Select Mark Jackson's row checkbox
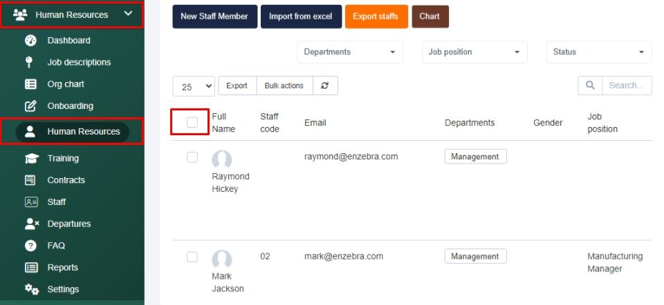The image size is (664, 305). point(192,257)
